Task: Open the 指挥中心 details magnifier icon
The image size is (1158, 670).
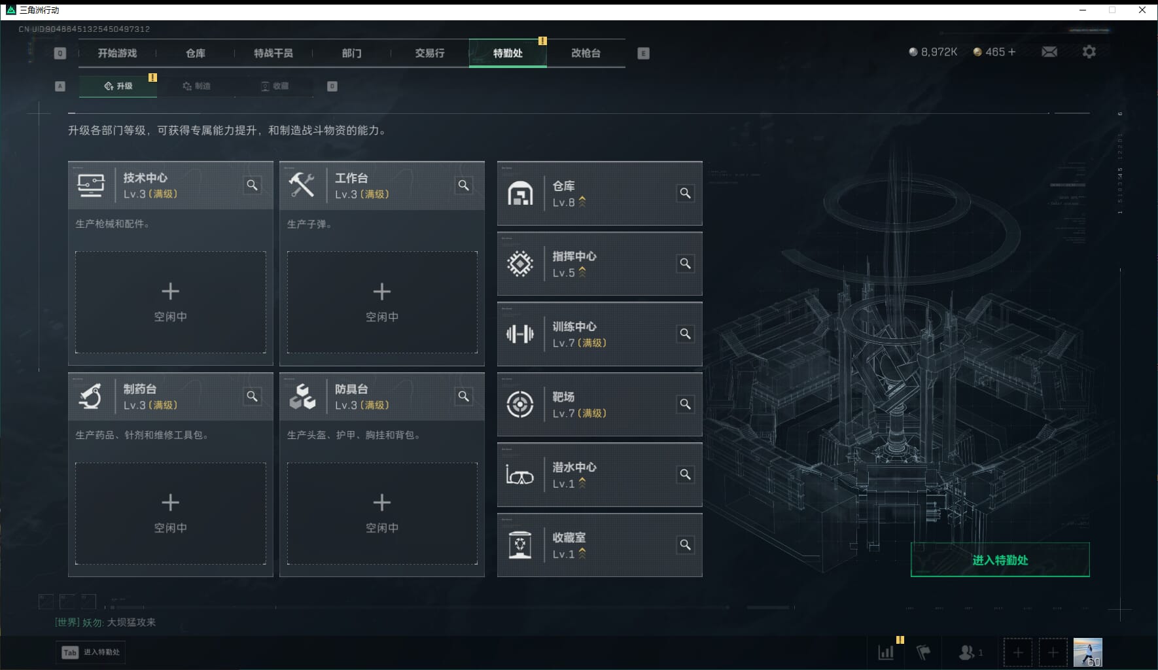Action: (686, 264)
